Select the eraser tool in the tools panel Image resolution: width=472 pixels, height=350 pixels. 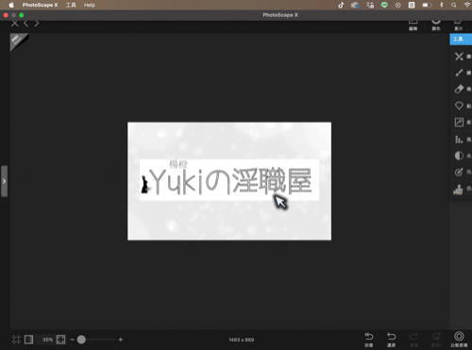pos(459,89)
